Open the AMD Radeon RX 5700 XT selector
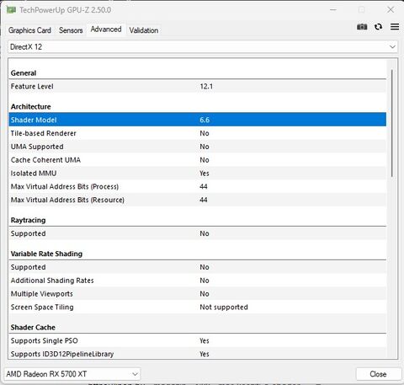This screenshot has height=385, width=404. click(72, 374)
